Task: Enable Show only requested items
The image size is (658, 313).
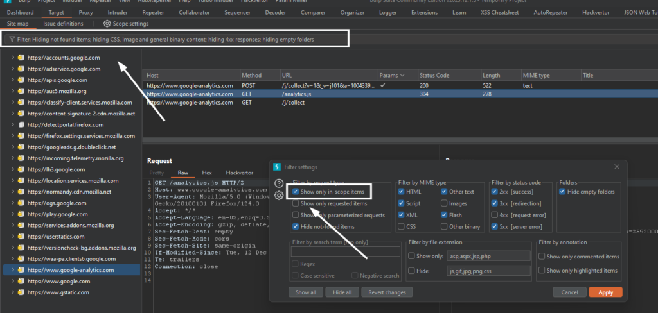Action: (296, 203)
